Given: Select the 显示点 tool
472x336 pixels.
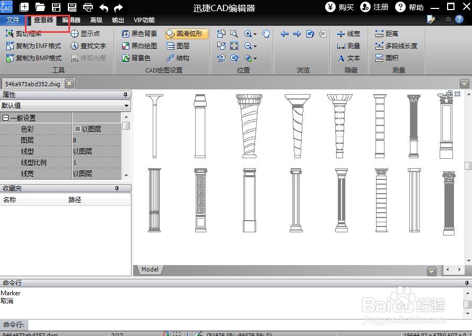Looking at the screenshot, I should pos(85,34).
